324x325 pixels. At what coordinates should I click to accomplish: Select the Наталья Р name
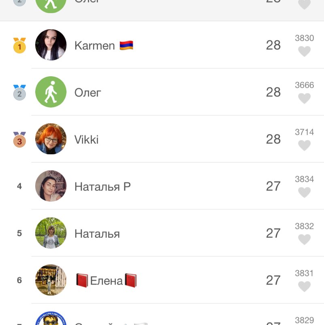[x=102, y=187]
